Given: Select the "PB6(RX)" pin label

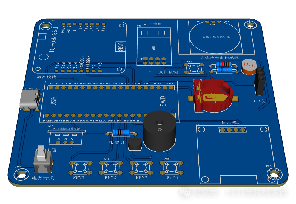Looking at the screenshot, I should pyautogui.click(x=82, y=62).
